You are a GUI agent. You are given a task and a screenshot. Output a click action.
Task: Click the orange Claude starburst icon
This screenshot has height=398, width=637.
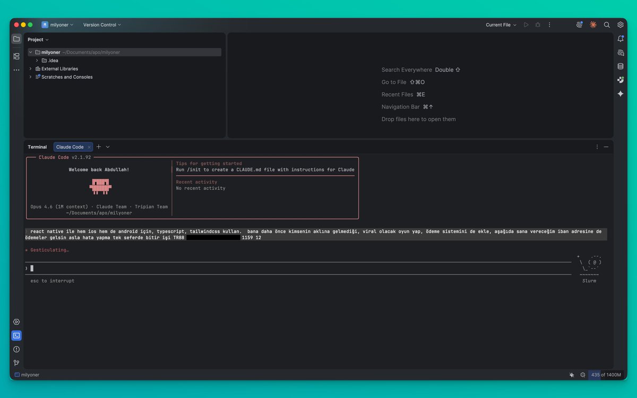pos(593,25)
